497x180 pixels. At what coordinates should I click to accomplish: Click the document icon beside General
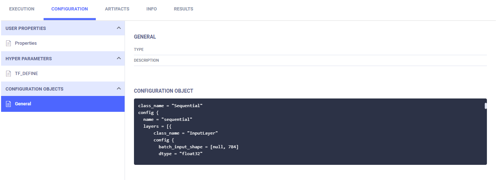coord(9,104)
